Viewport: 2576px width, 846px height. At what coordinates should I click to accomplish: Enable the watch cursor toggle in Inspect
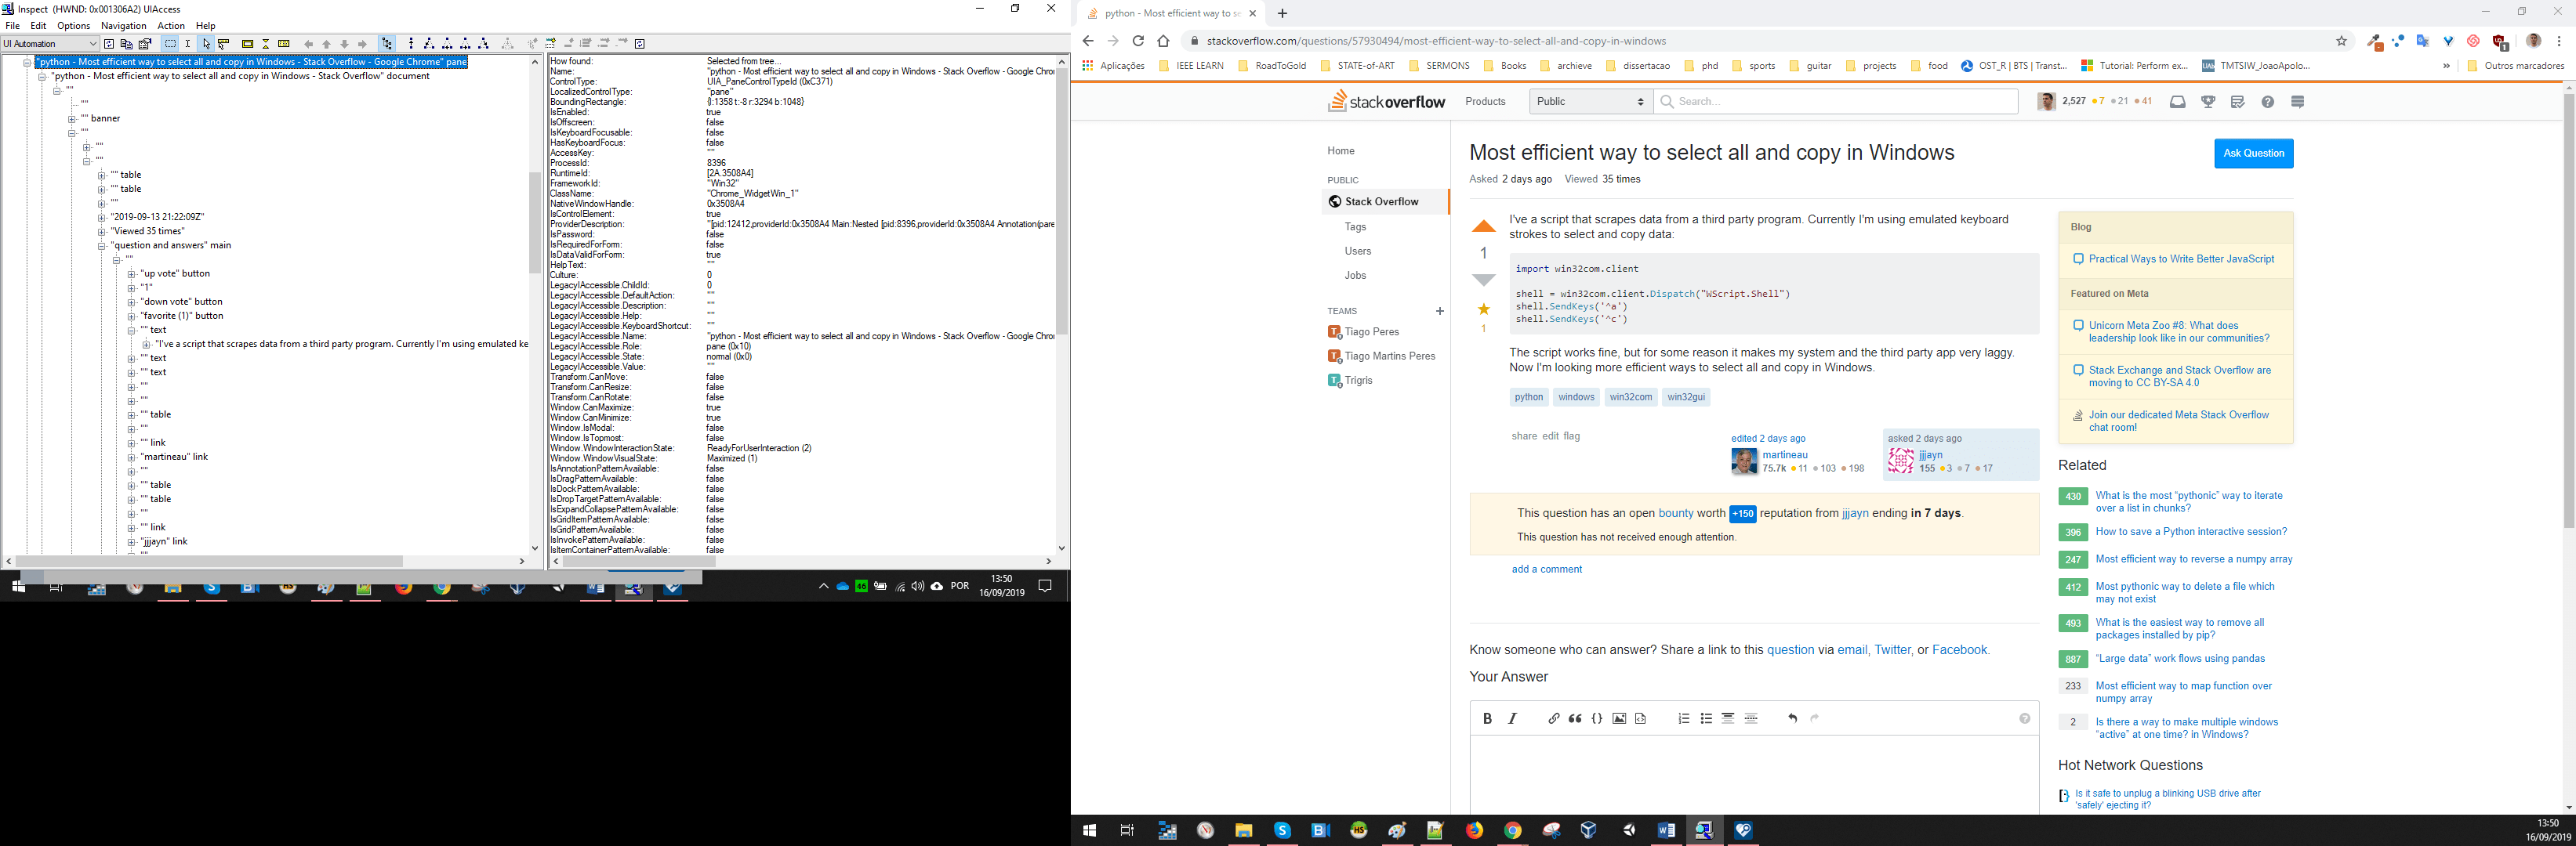[205, 44]
